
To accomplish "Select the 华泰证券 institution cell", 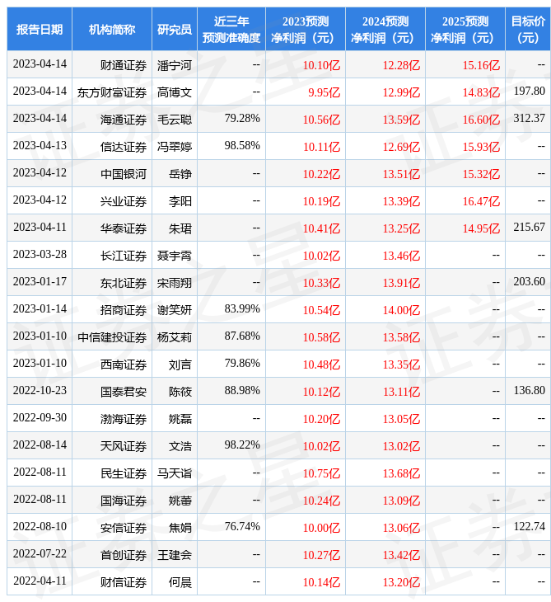I will tap(111, 228).
